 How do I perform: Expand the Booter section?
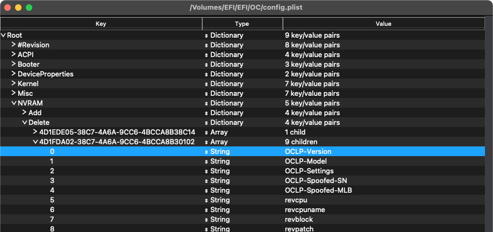(x=13, y=65)
